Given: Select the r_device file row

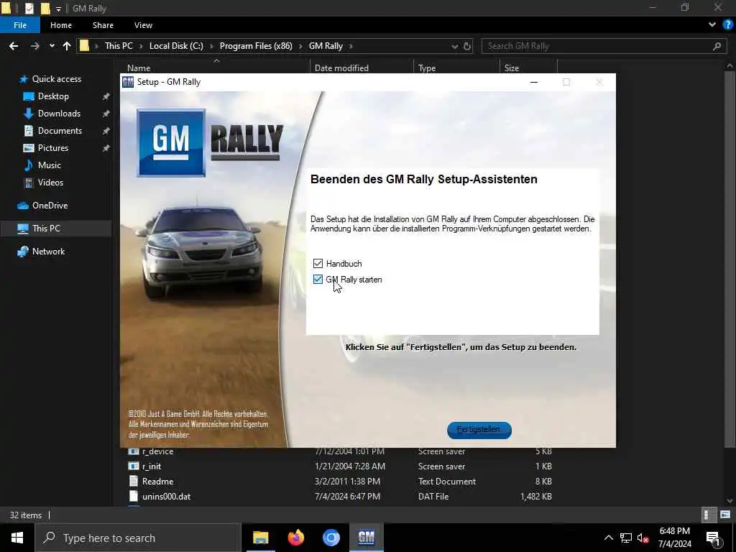Looking at the screenshot, I should tap(339, 451).
